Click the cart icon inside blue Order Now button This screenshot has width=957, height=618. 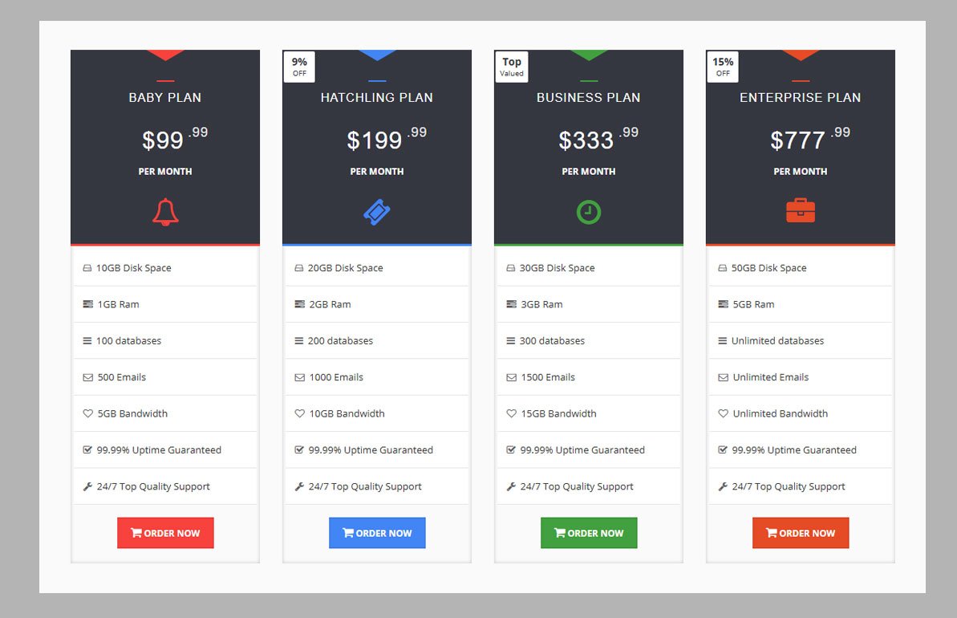coord(350,532)
